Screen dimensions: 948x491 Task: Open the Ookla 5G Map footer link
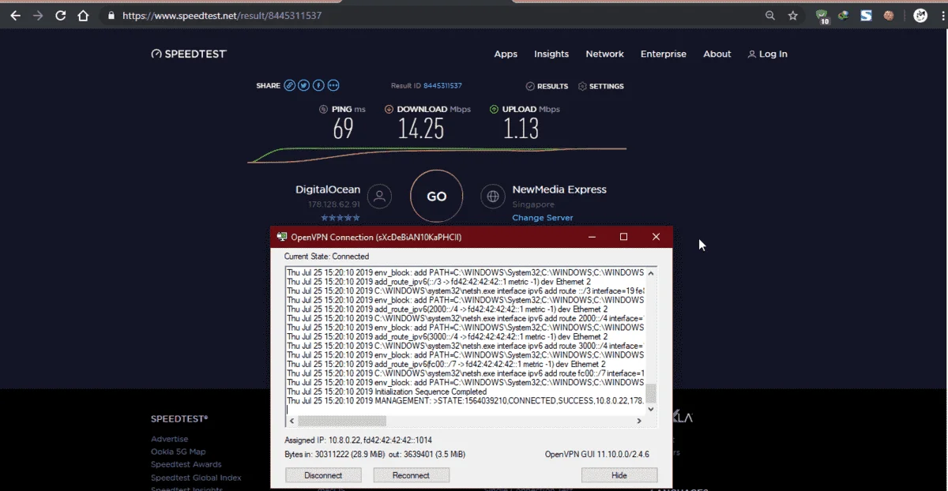(x=179, y=452)
